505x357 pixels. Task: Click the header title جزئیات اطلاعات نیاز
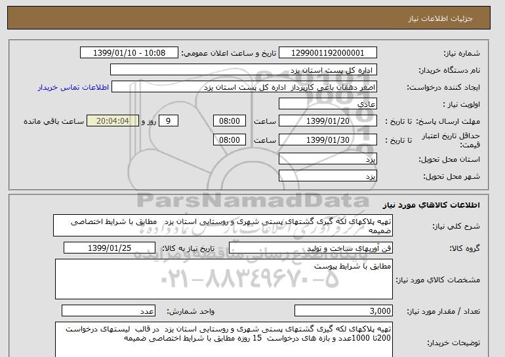[440, 18]
